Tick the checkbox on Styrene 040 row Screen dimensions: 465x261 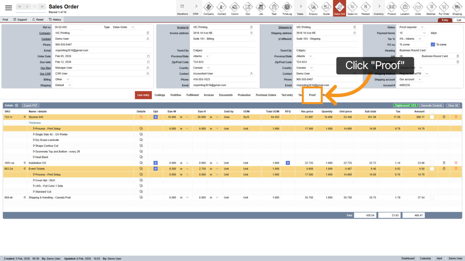coord(432,117)
